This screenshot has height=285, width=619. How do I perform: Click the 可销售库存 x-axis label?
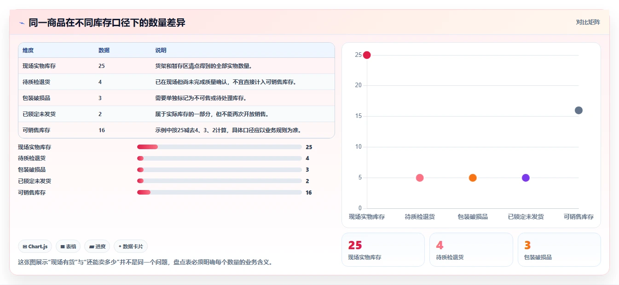click(x=579, y=217)
